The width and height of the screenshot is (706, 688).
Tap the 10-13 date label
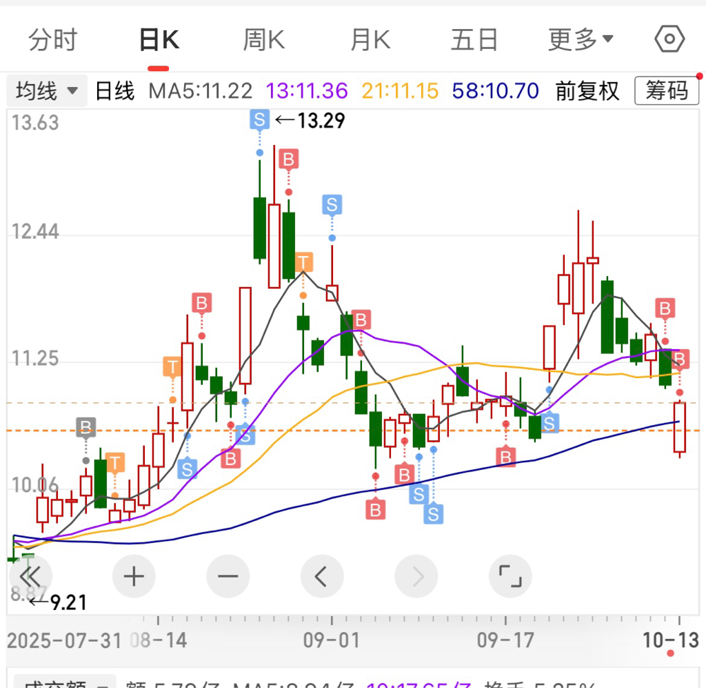coord(670,640)
